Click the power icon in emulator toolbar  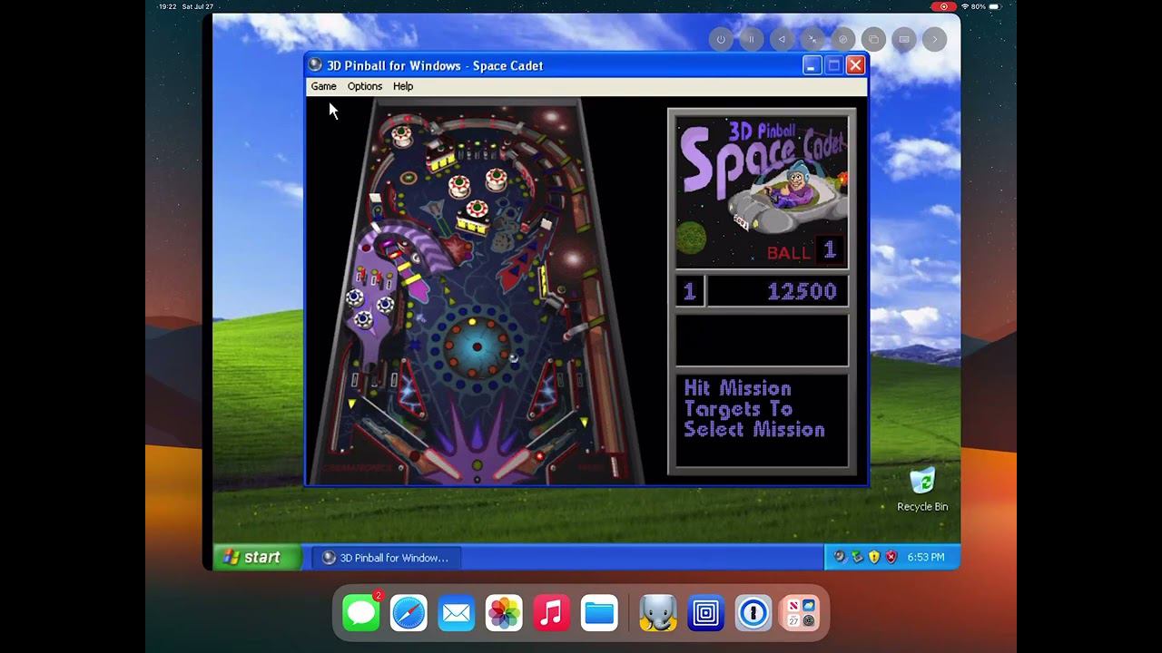tap(721, 39)
